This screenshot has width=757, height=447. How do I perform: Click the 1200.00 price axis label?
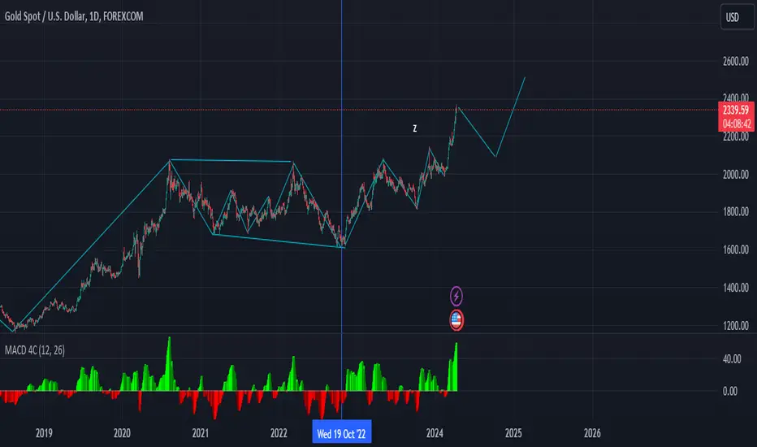pos(736,325)
